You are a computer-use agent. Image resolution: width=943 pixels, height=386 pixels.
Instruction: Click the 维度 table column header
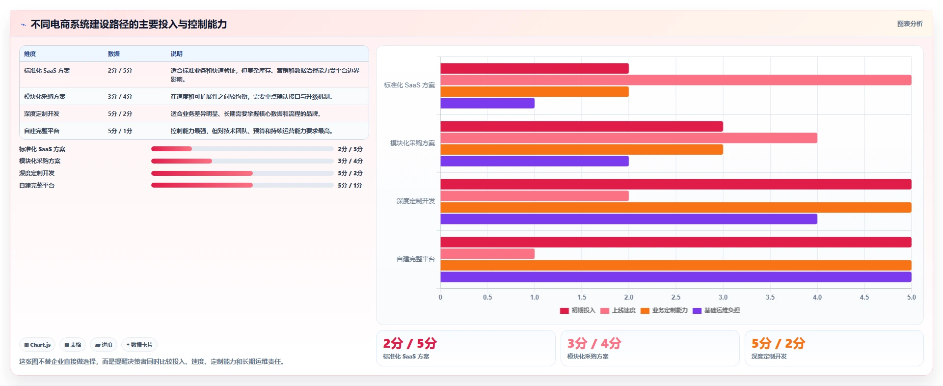tap(30, 54)
